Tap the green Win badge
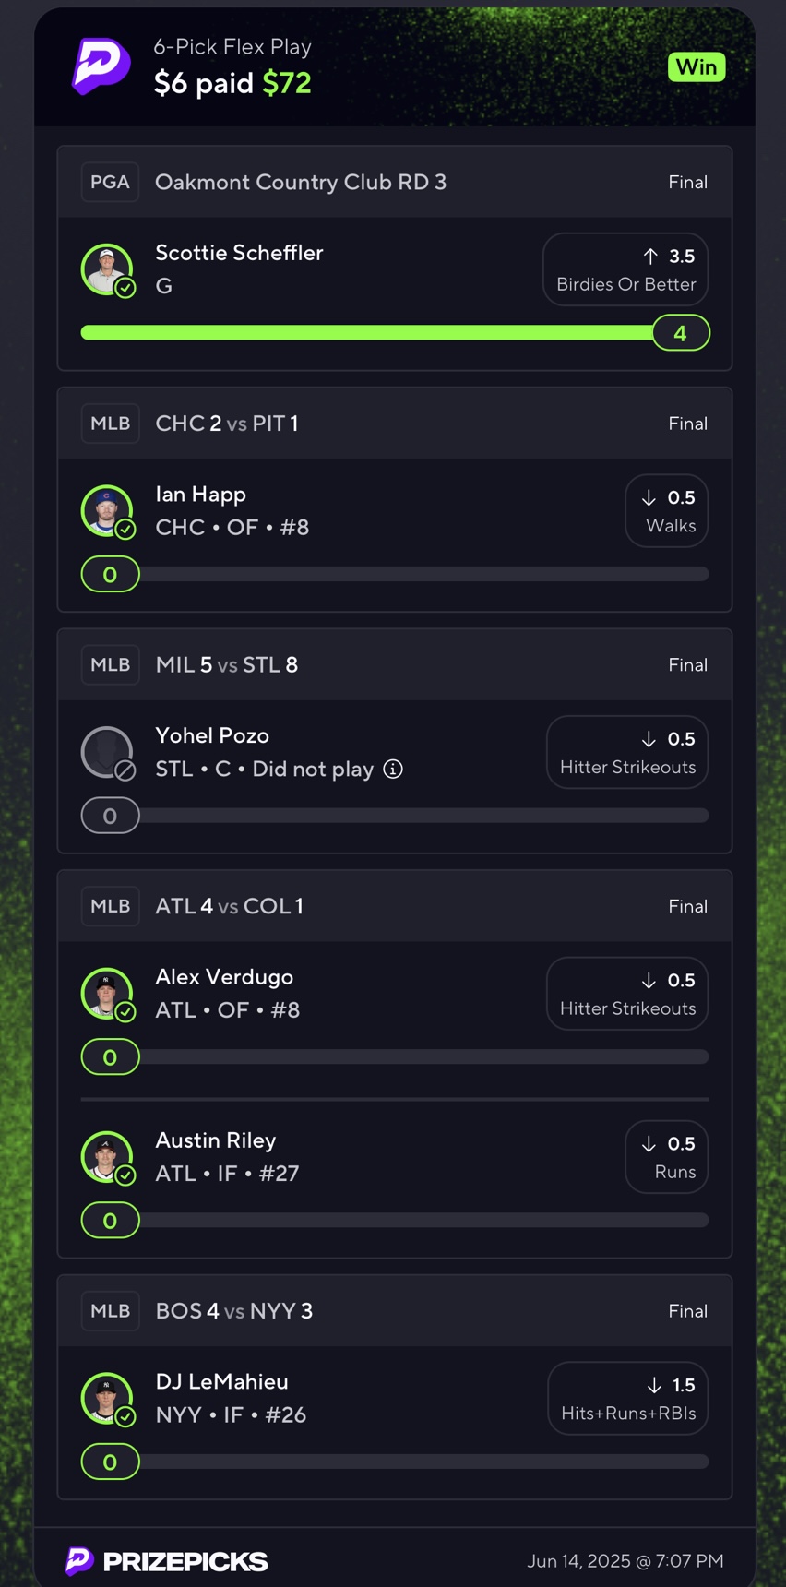This screenshot has height=1587, width=786. [697, 67]
